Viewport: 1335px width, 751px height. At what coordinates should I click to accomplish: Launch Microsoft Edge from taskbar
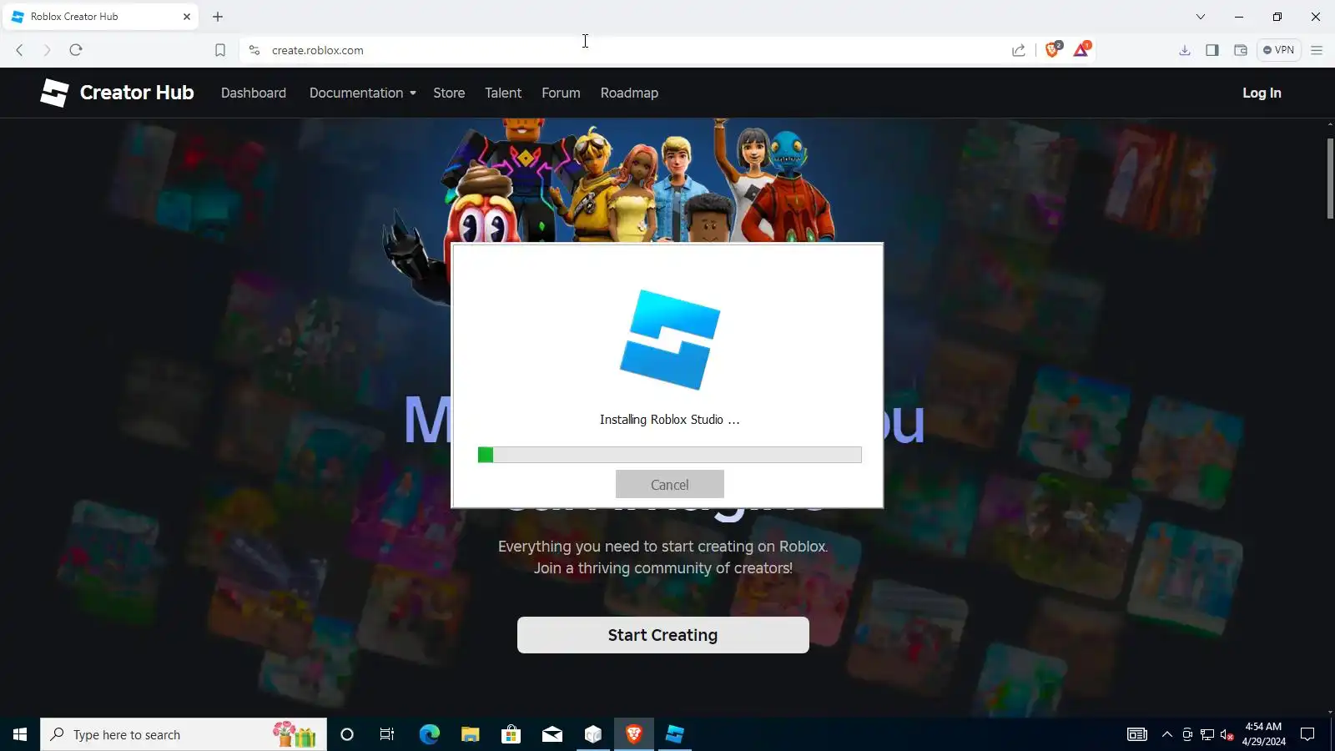coord(429,734)
